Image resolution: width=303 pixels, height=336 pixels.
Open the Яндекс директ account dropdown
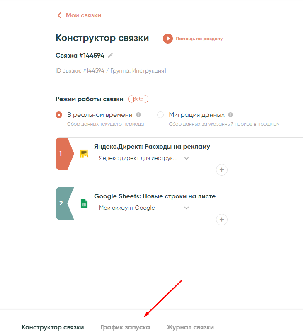[144, 158]
